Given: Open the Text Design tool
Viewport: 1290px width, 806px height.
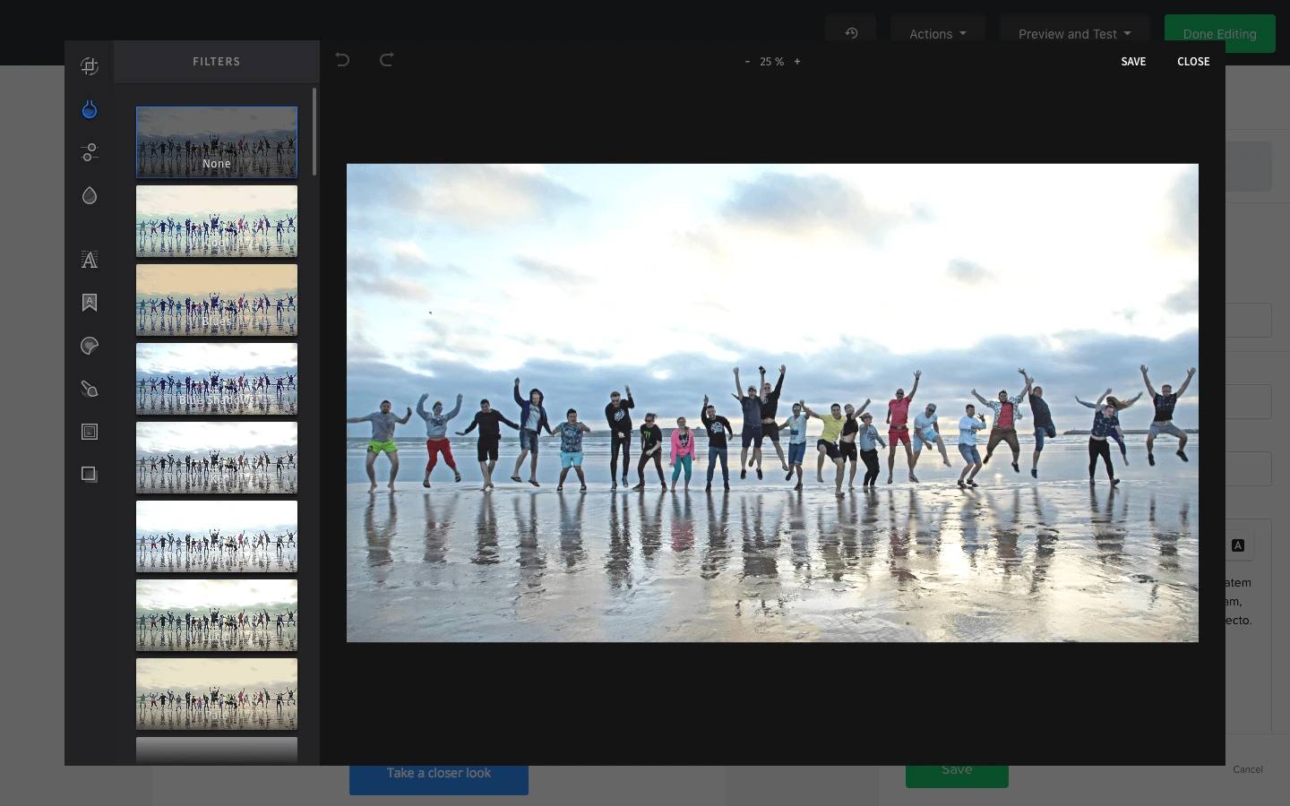Looking at the screenshot, I should (x=89, y=303).
